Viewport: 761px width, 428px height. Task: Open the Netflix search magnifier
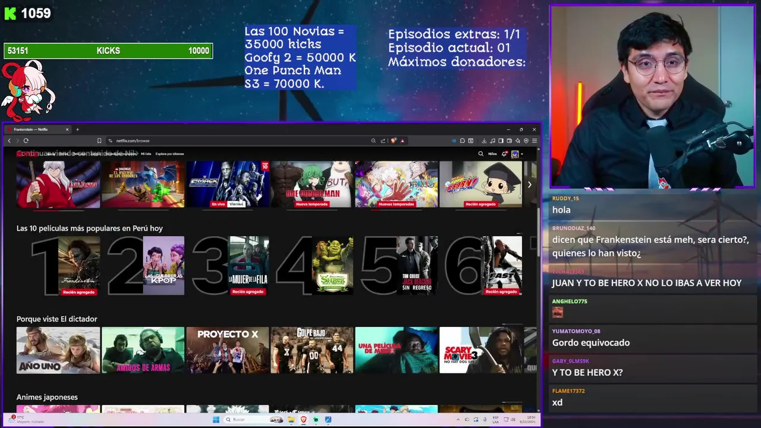481,154
